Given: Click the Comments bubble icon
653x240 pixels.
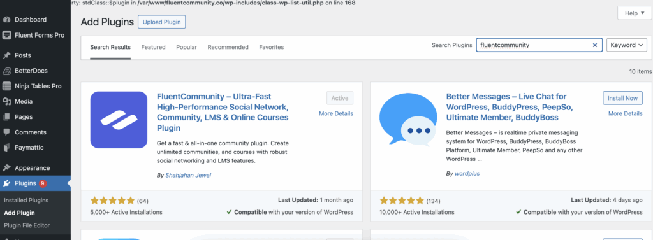Looking at the screenshot, I should pyautogui.click(x=6, y=132).
